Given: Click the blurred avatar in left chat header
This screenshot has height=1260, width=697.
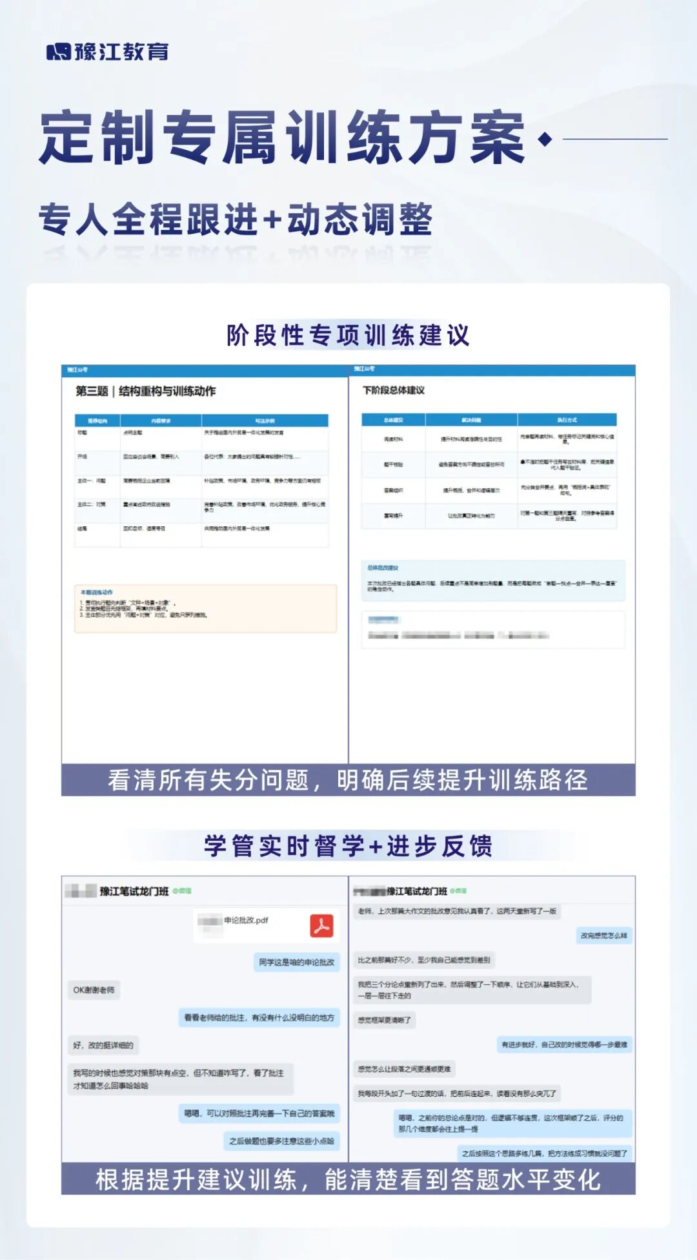Looking at the screenshot, I should (81, 891).
